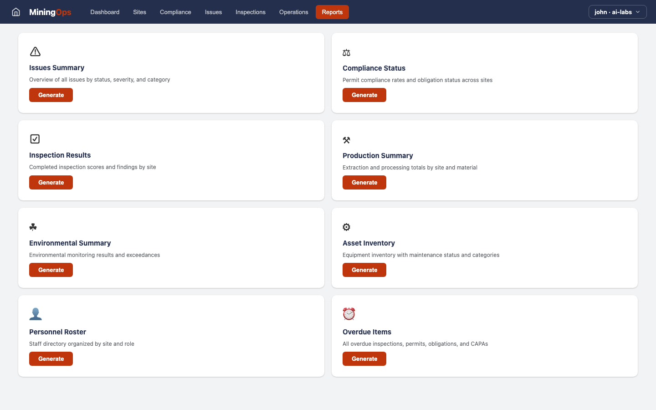
Task: Generate the Personnel Roster report
Action: pos(51,359)
